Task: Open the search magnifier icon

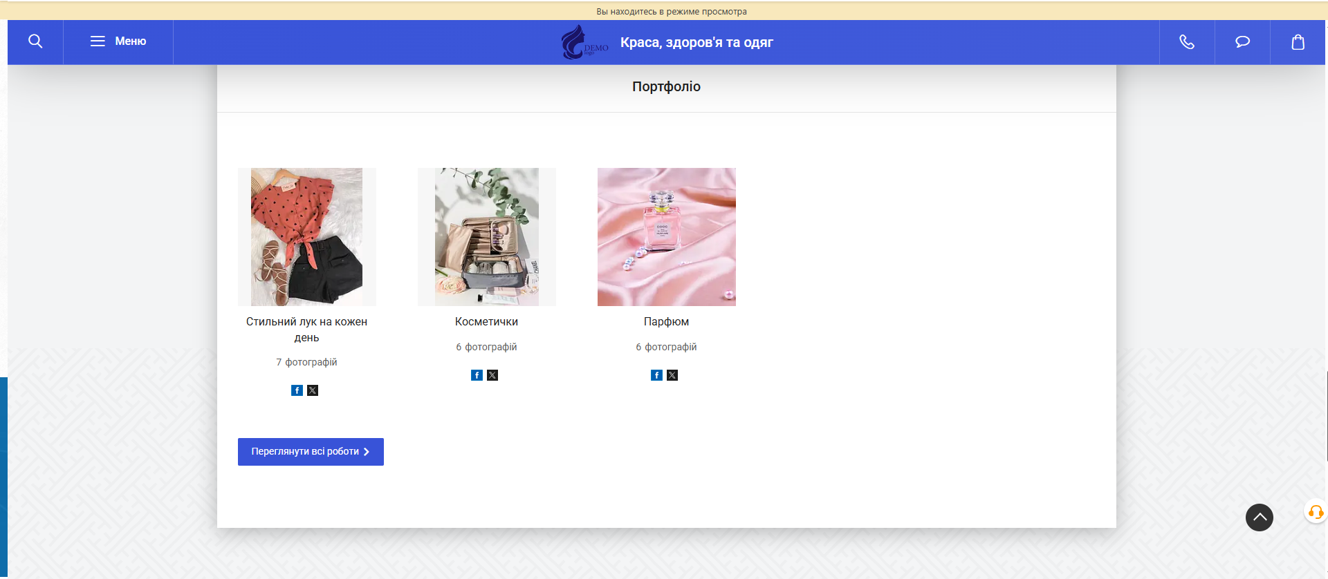Action: click(35, 41)
